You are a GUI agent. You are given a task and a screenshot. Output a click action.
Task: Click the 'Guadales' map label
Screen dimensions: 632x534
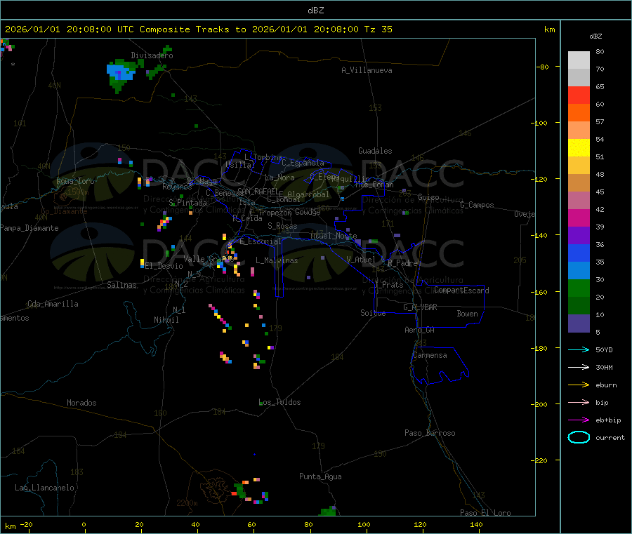[375, 151]
